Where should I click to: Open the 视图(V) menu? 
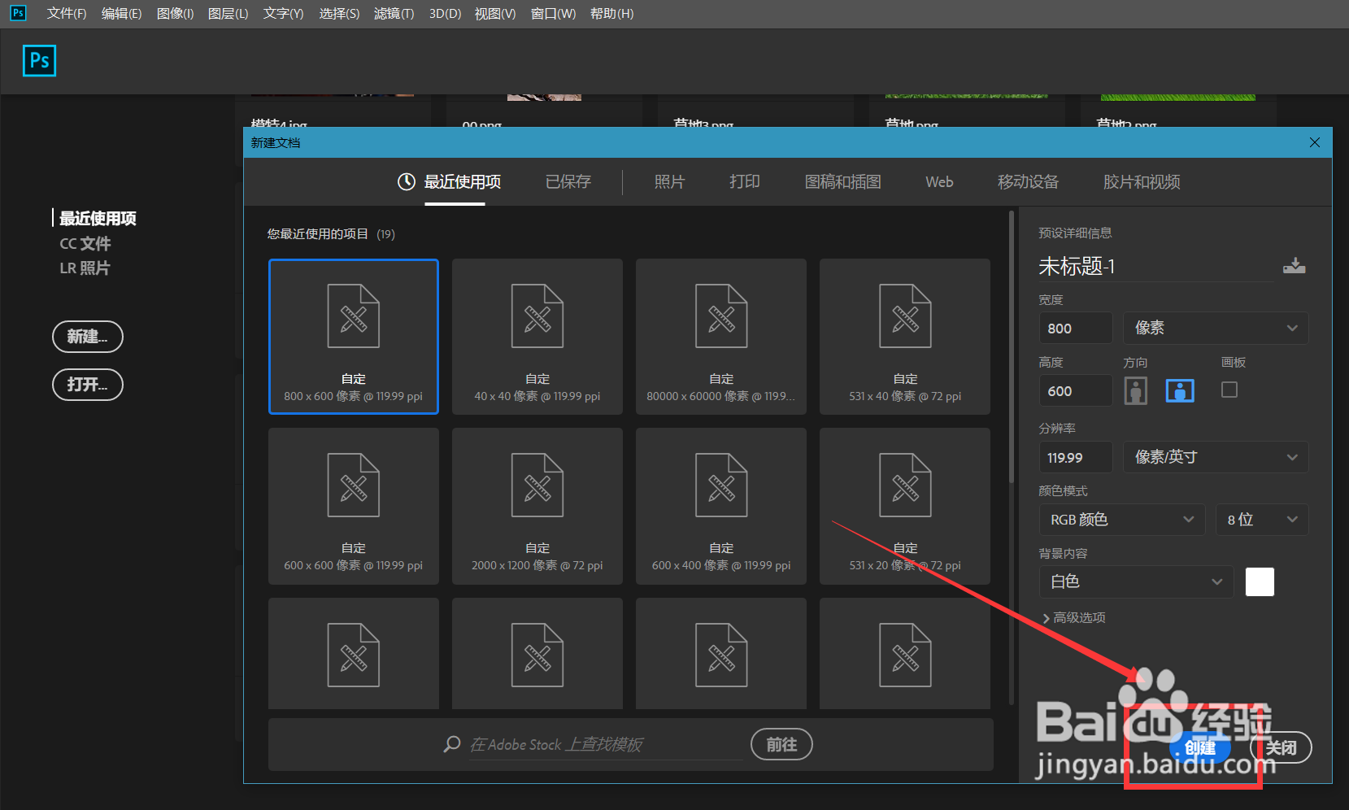pyautogui.click(x=495, y=13)
